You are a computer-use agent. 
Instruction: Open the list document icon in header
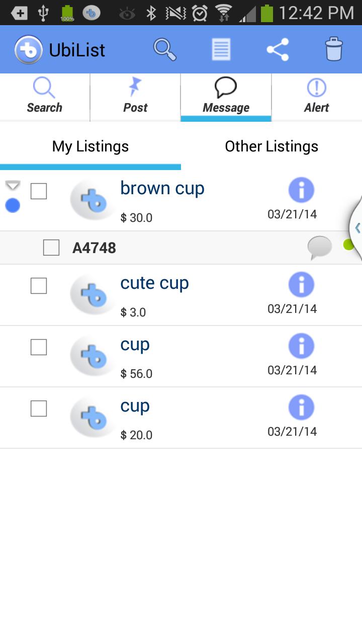[x=221, y=50]
